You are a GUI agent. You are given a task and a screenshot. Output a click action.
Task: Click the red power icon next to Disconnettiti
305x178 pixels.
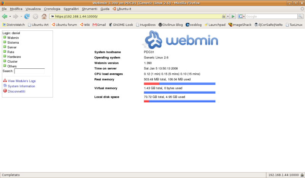tap(5, 91)
